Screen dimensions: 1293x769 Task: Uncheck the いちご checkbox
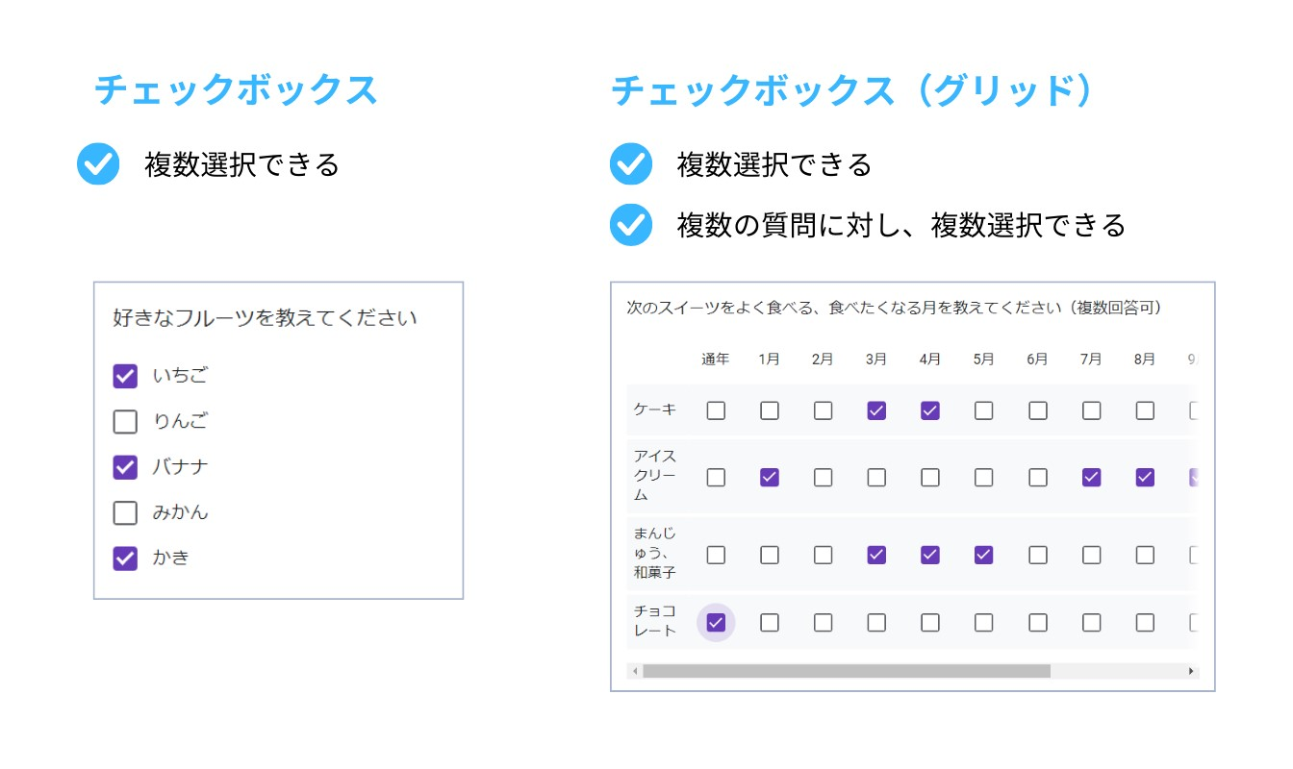coord(125,376)
